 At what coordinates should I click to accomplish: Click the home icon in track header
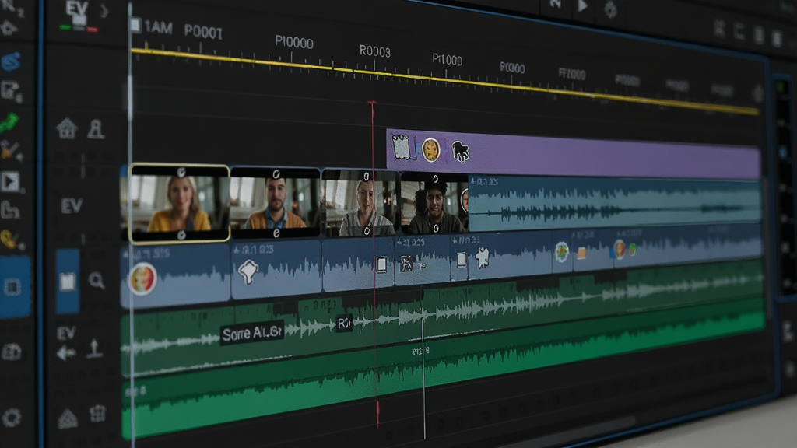[x=67, y=128]
